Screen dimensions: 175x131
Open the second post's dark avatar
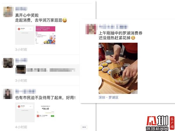tap(8, 63)
